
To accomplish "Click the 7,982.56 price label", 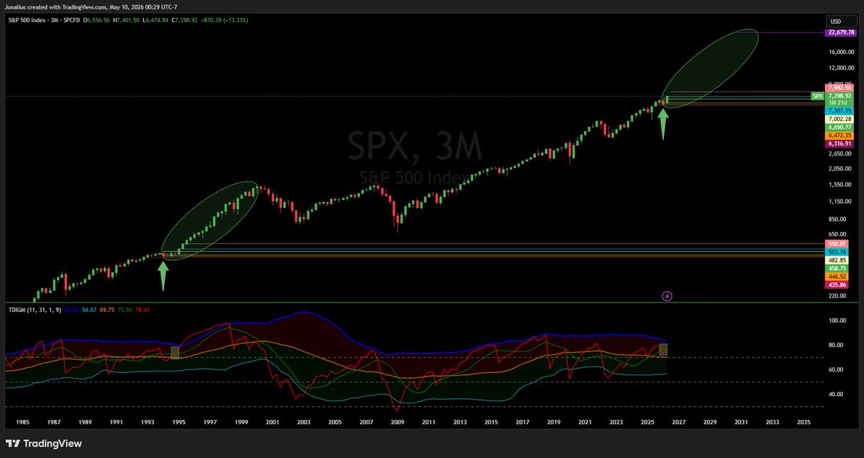I will tap(841, 88).
